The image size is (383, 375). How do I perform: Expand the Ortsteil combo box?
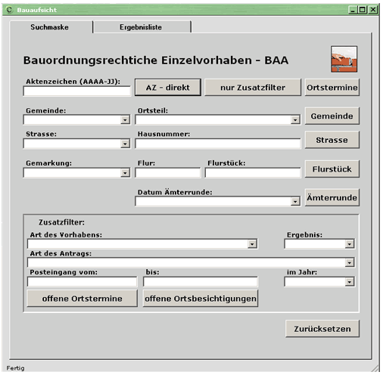(x=295, y=120)
